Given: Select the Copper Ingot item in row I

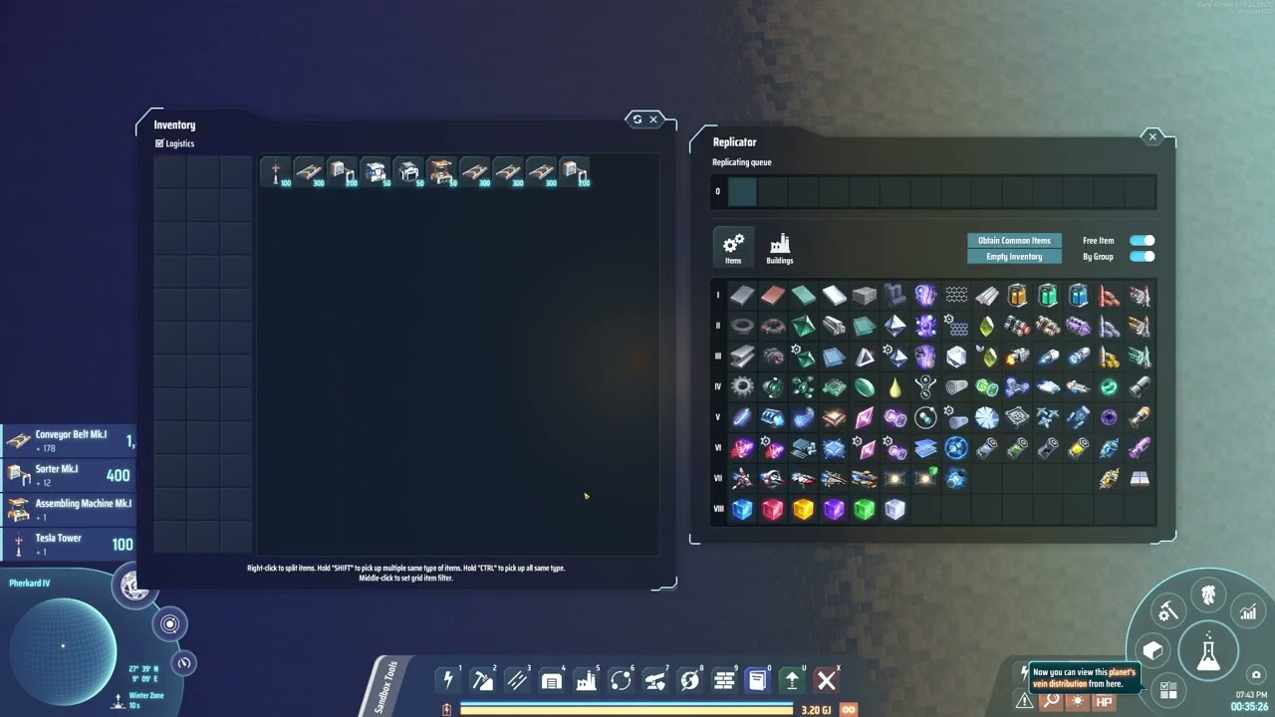Looking at the screenshot, I should tap(773, 295).
